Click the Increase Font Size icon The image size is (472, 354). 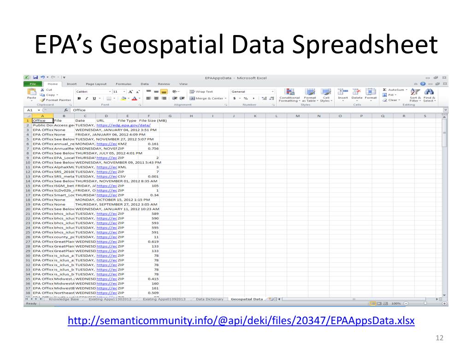click(x=130, y=92)
